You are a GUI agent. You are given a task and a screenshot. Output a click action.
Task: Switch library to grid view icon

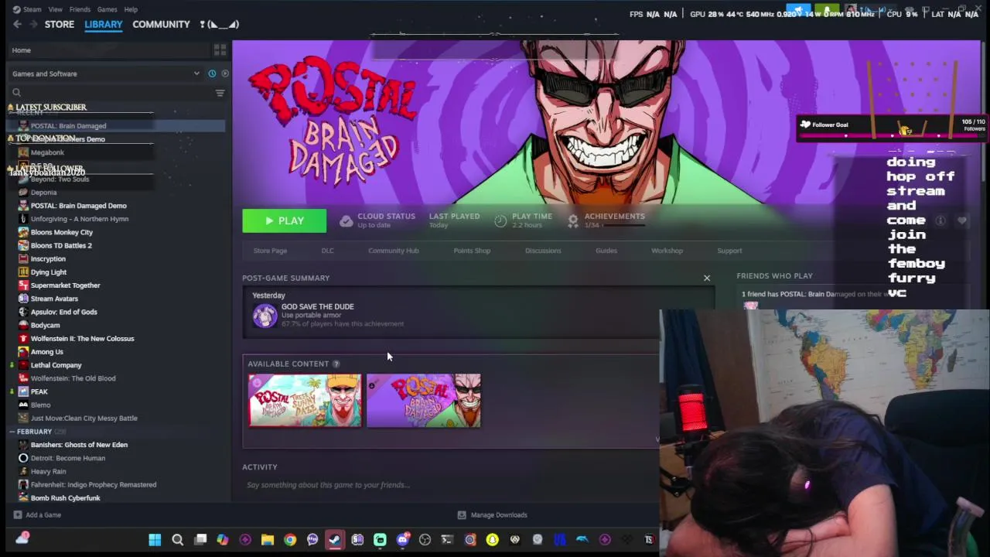point(220,50)
